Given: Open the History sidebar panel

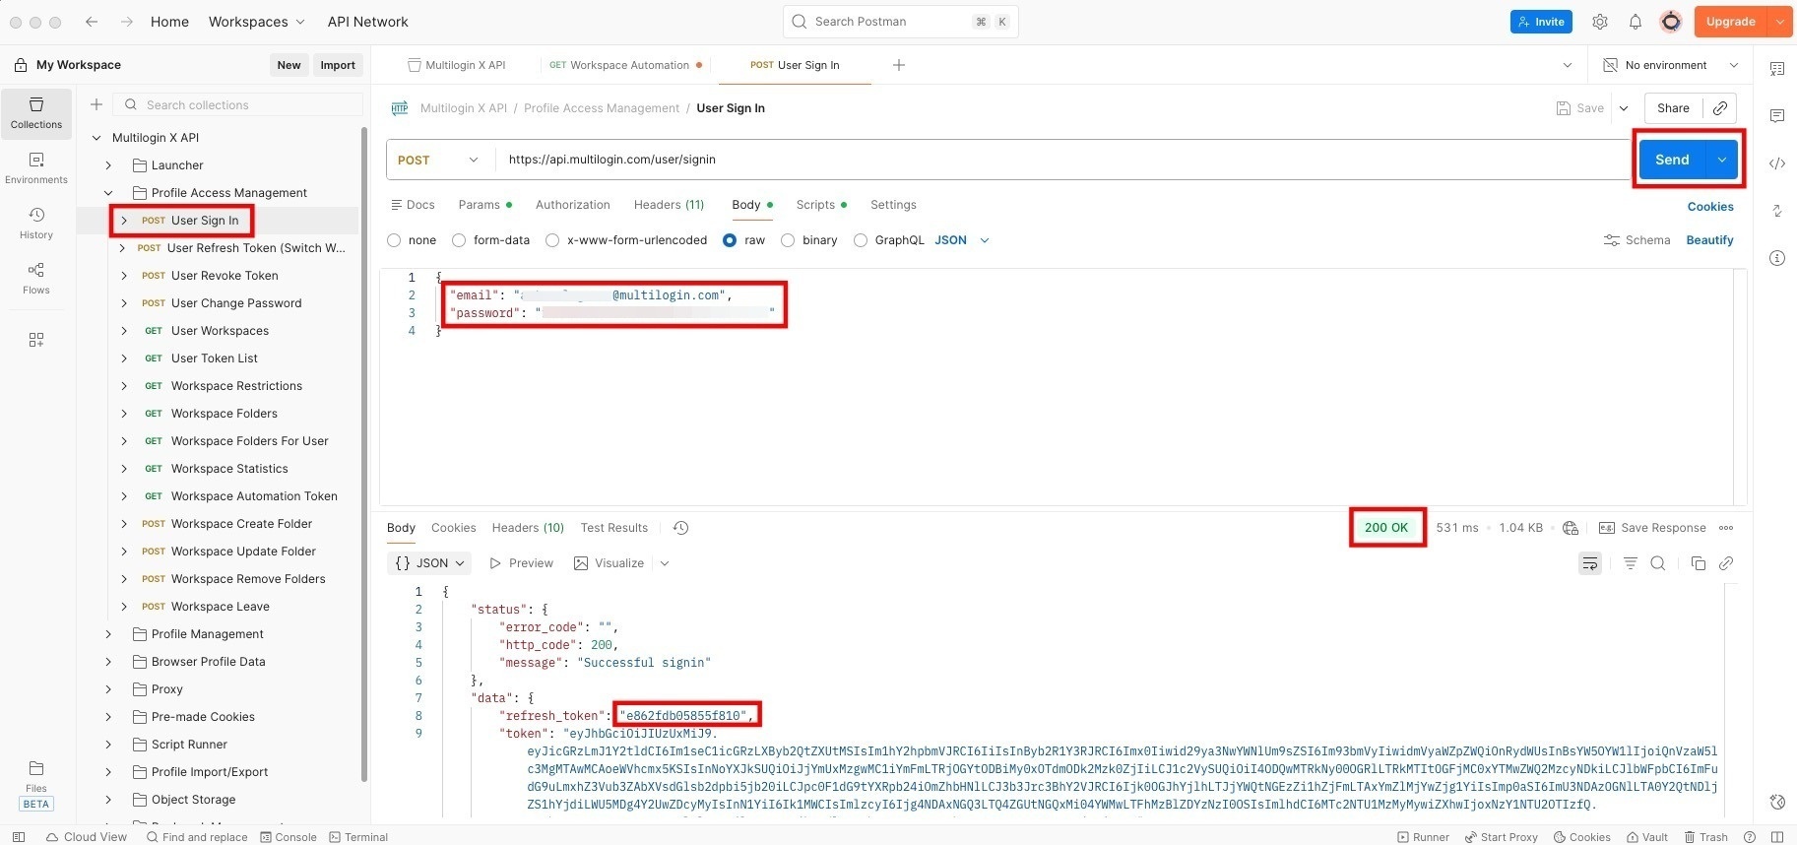Looking at the screenshot, I should pyautogui.click(x=36, y=223).
